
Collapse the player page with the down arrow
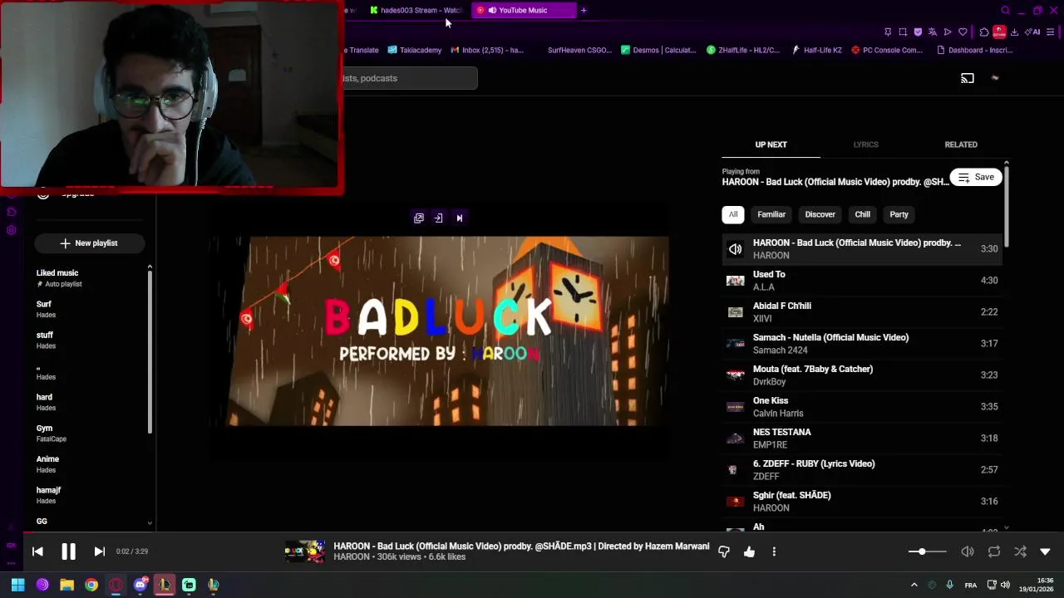(x=1045, y=551)
